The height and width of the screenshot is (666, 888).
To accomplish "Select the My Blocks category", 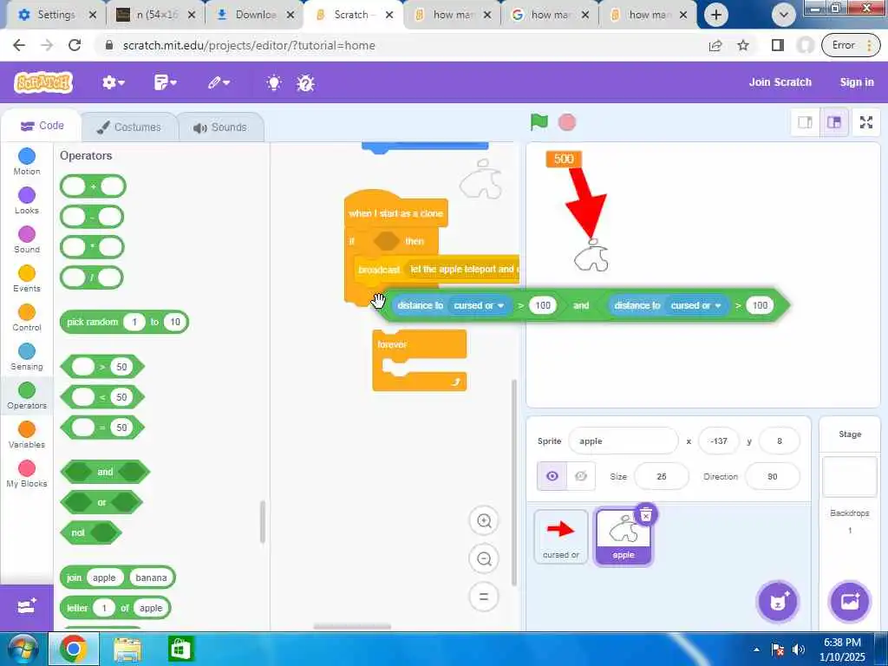I will pos(27,474).
